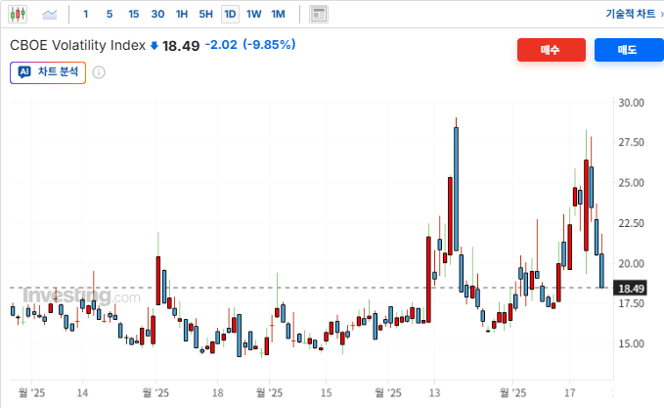
Task: Open the AI 차트 분석 button
Action: [x=48, y=72]
